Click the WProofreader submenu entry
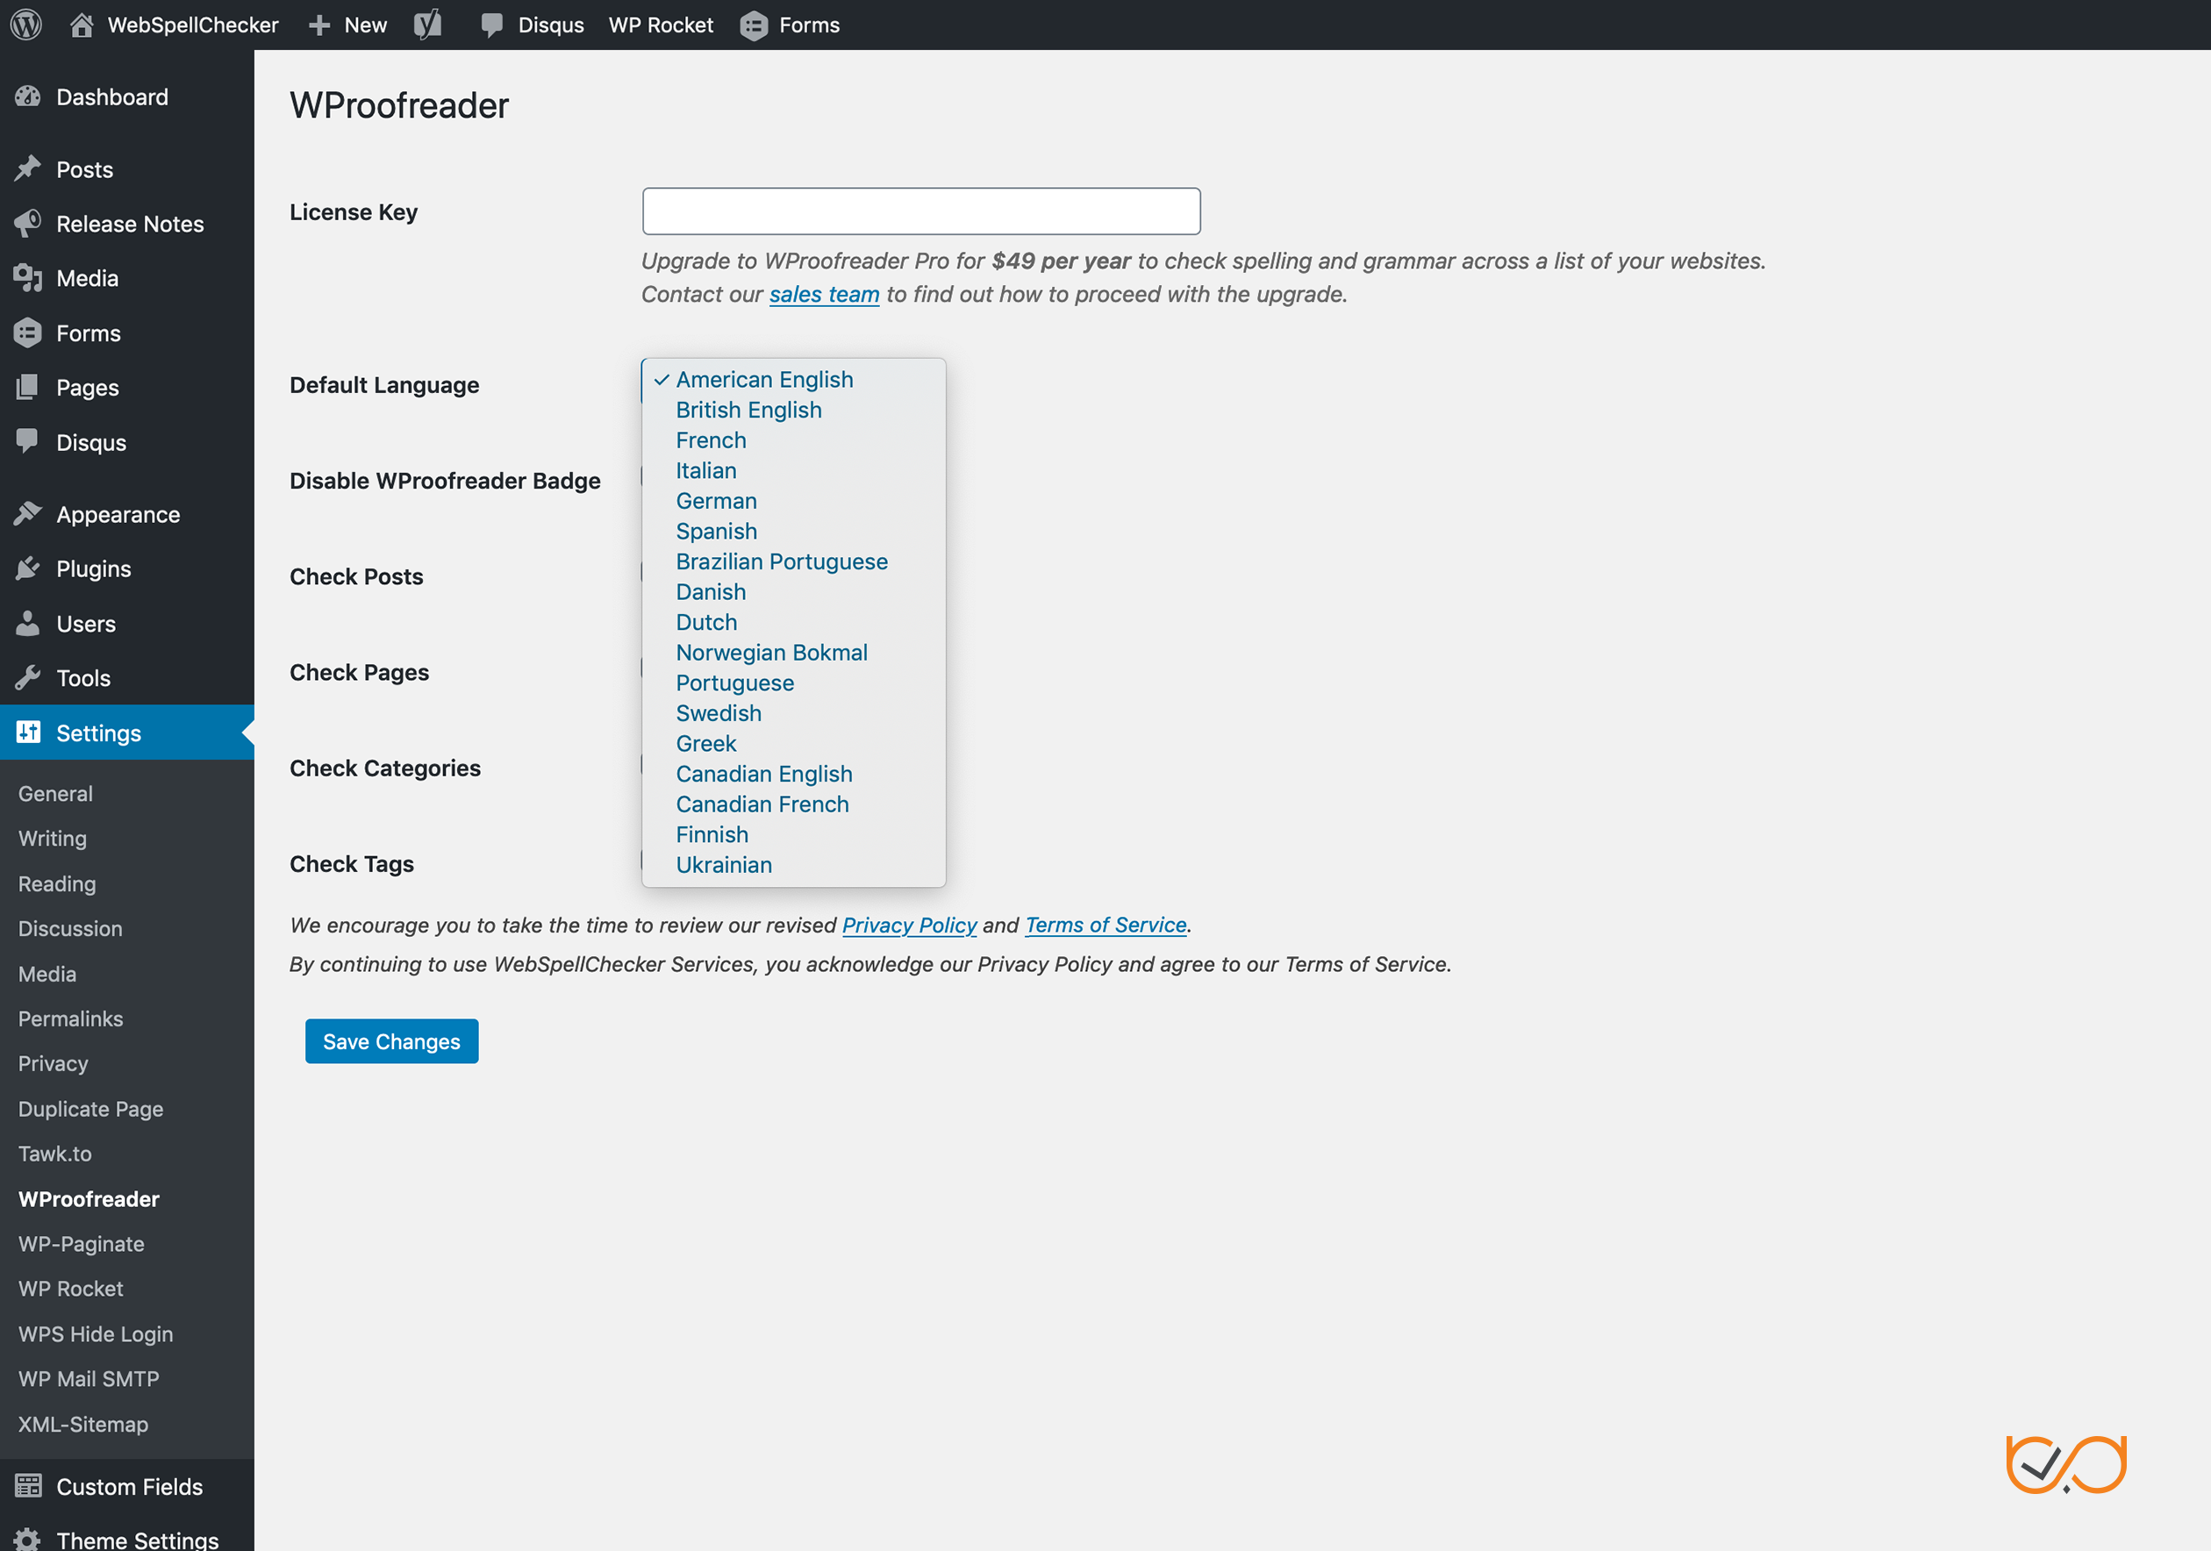This screenshot has width=2211, height=1551. 89,1198
